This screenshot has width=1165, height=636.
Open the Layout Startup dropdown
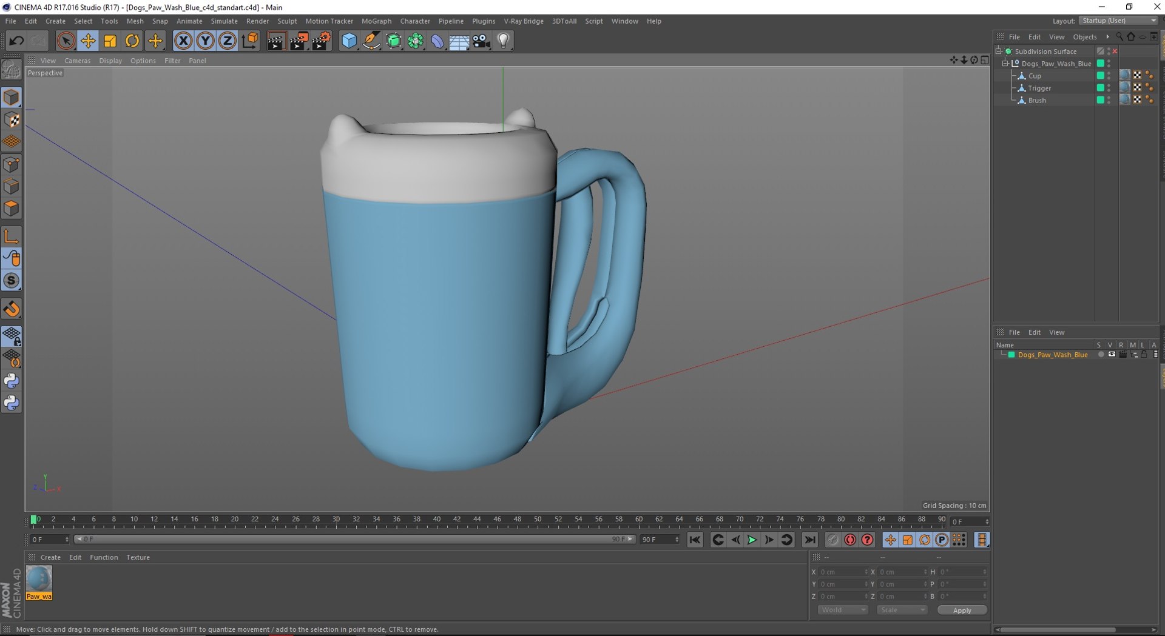click(x=1118, y=21)
